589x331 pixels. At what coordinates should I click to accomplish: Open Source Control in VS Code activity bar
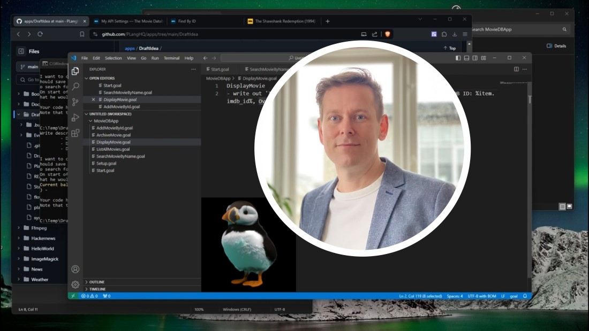click(75, 102)
